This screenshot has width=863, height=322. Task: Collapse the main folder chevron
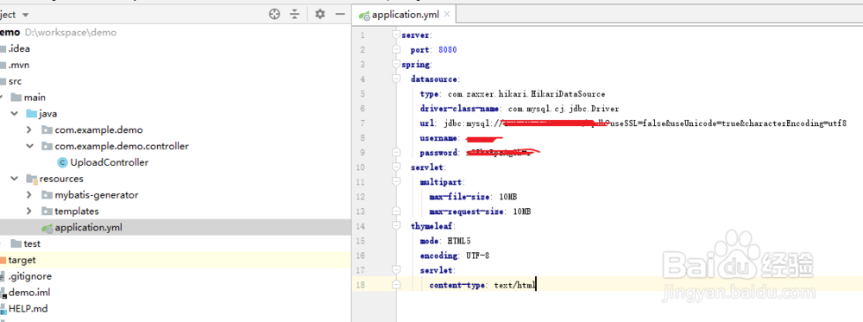pyautogui.click(x=2, y=98)
